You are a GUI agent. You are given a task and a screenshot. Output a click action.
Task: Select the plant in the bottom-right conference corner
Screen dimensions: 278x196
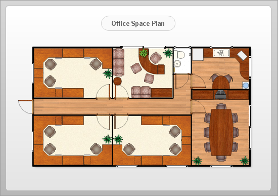click(x=245, y=161)
